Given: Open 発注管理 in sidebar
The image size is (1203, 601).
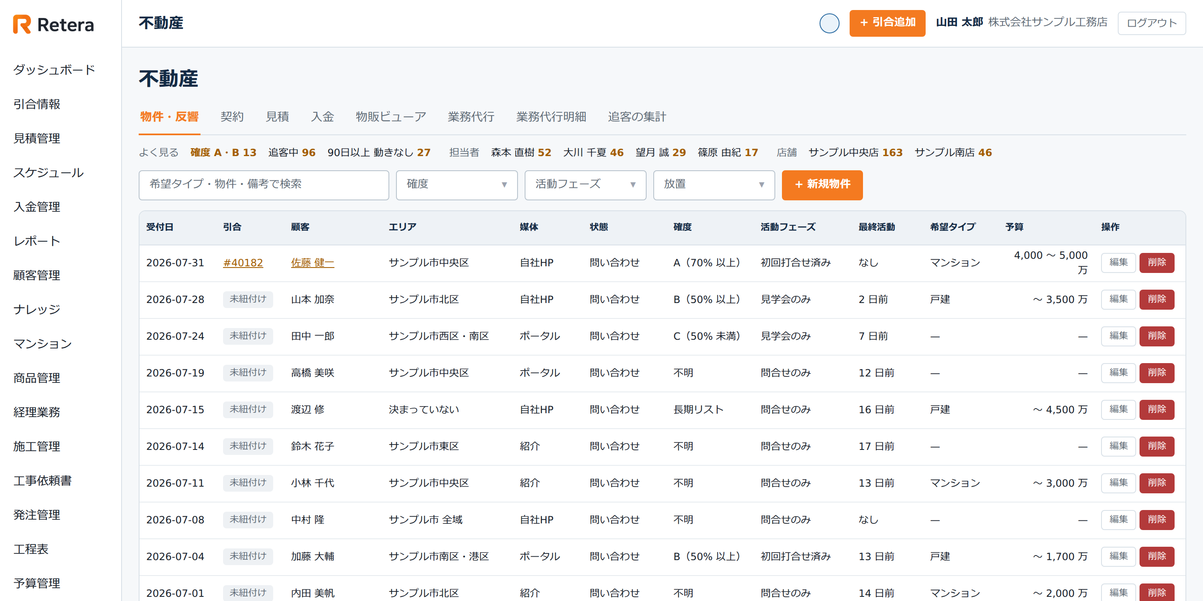Looking at the screenshot, I should [x=36, y=515].
